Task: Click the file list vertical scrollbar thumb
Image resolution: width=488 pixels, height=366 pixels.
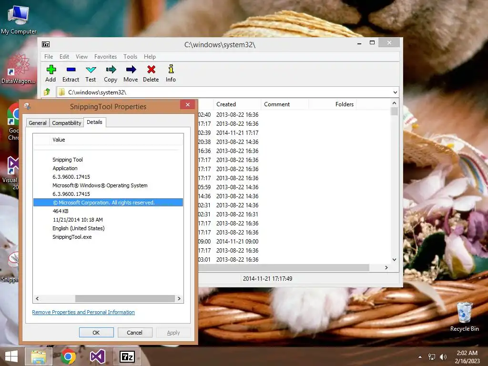Action: coord(394,112)
